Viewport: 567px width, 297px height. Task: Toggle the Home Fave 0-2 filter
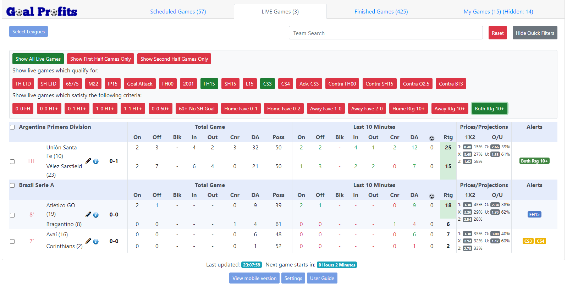(284, 109)
